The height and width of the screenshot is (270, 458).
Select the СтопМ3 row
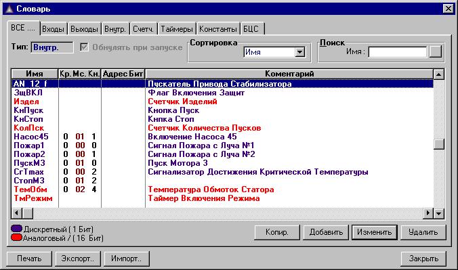pyautogui.click(x=222, y=181)
